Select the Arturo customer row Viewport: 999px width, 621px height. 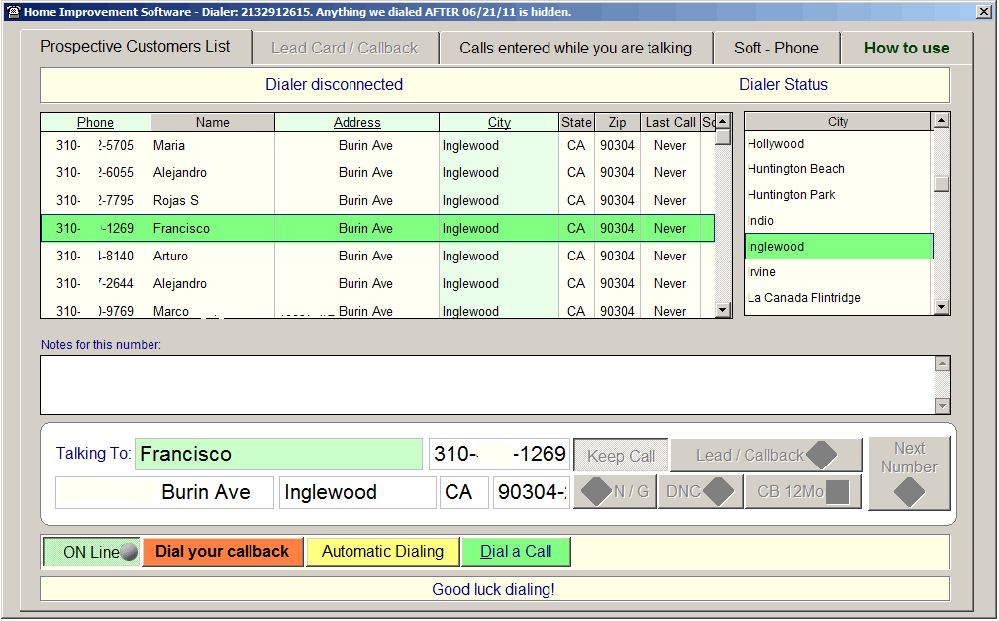point(377,256)
